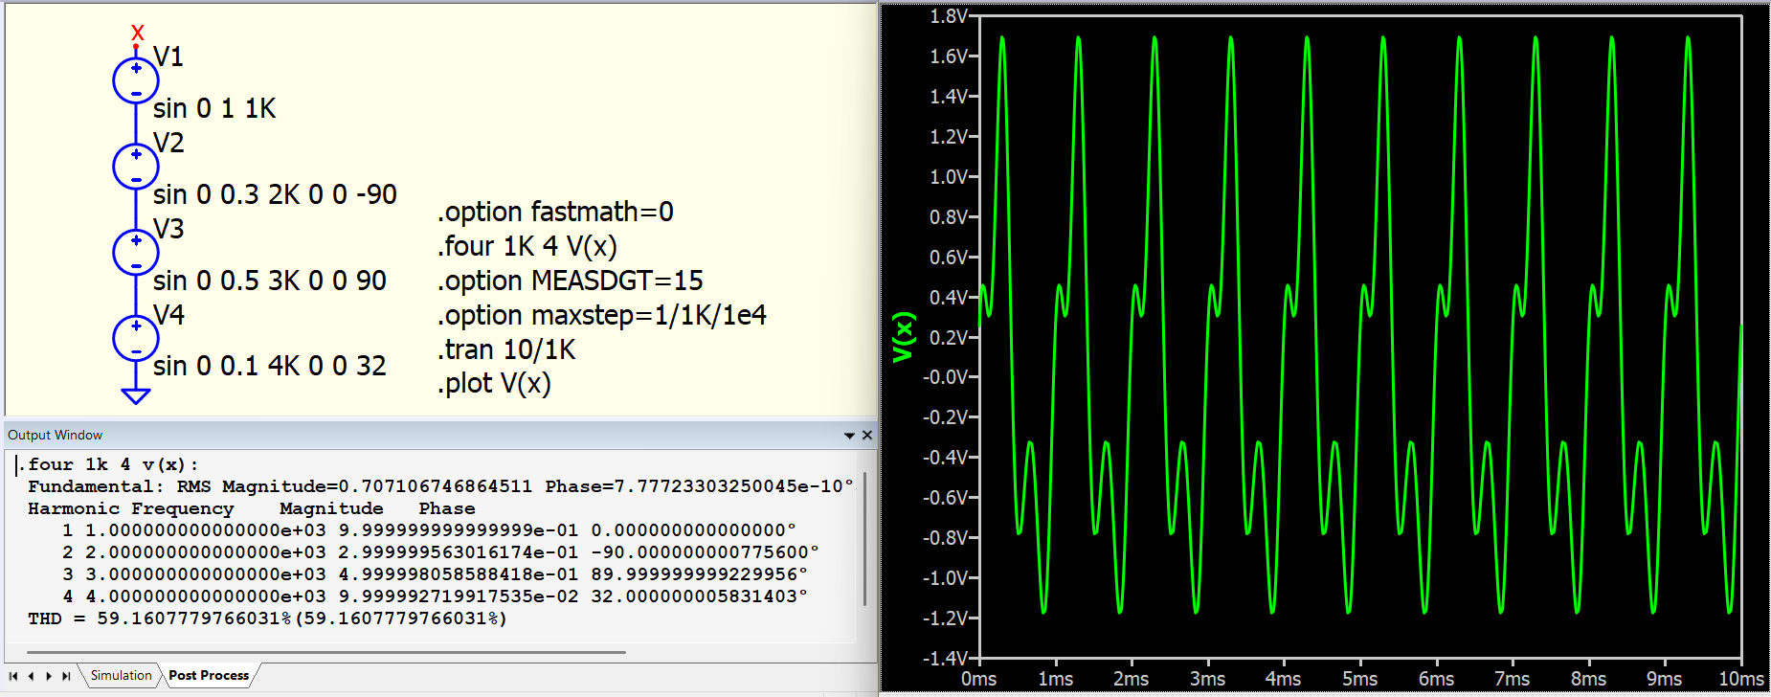Click the 'sin 0 1 1K' source value
The image size is (1771, 697).
[x=214, y=108]
